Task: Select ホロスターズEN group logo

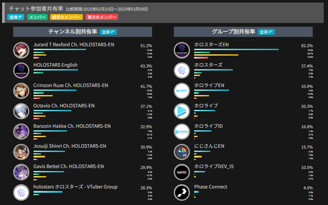Action: [x=182, y=50]
